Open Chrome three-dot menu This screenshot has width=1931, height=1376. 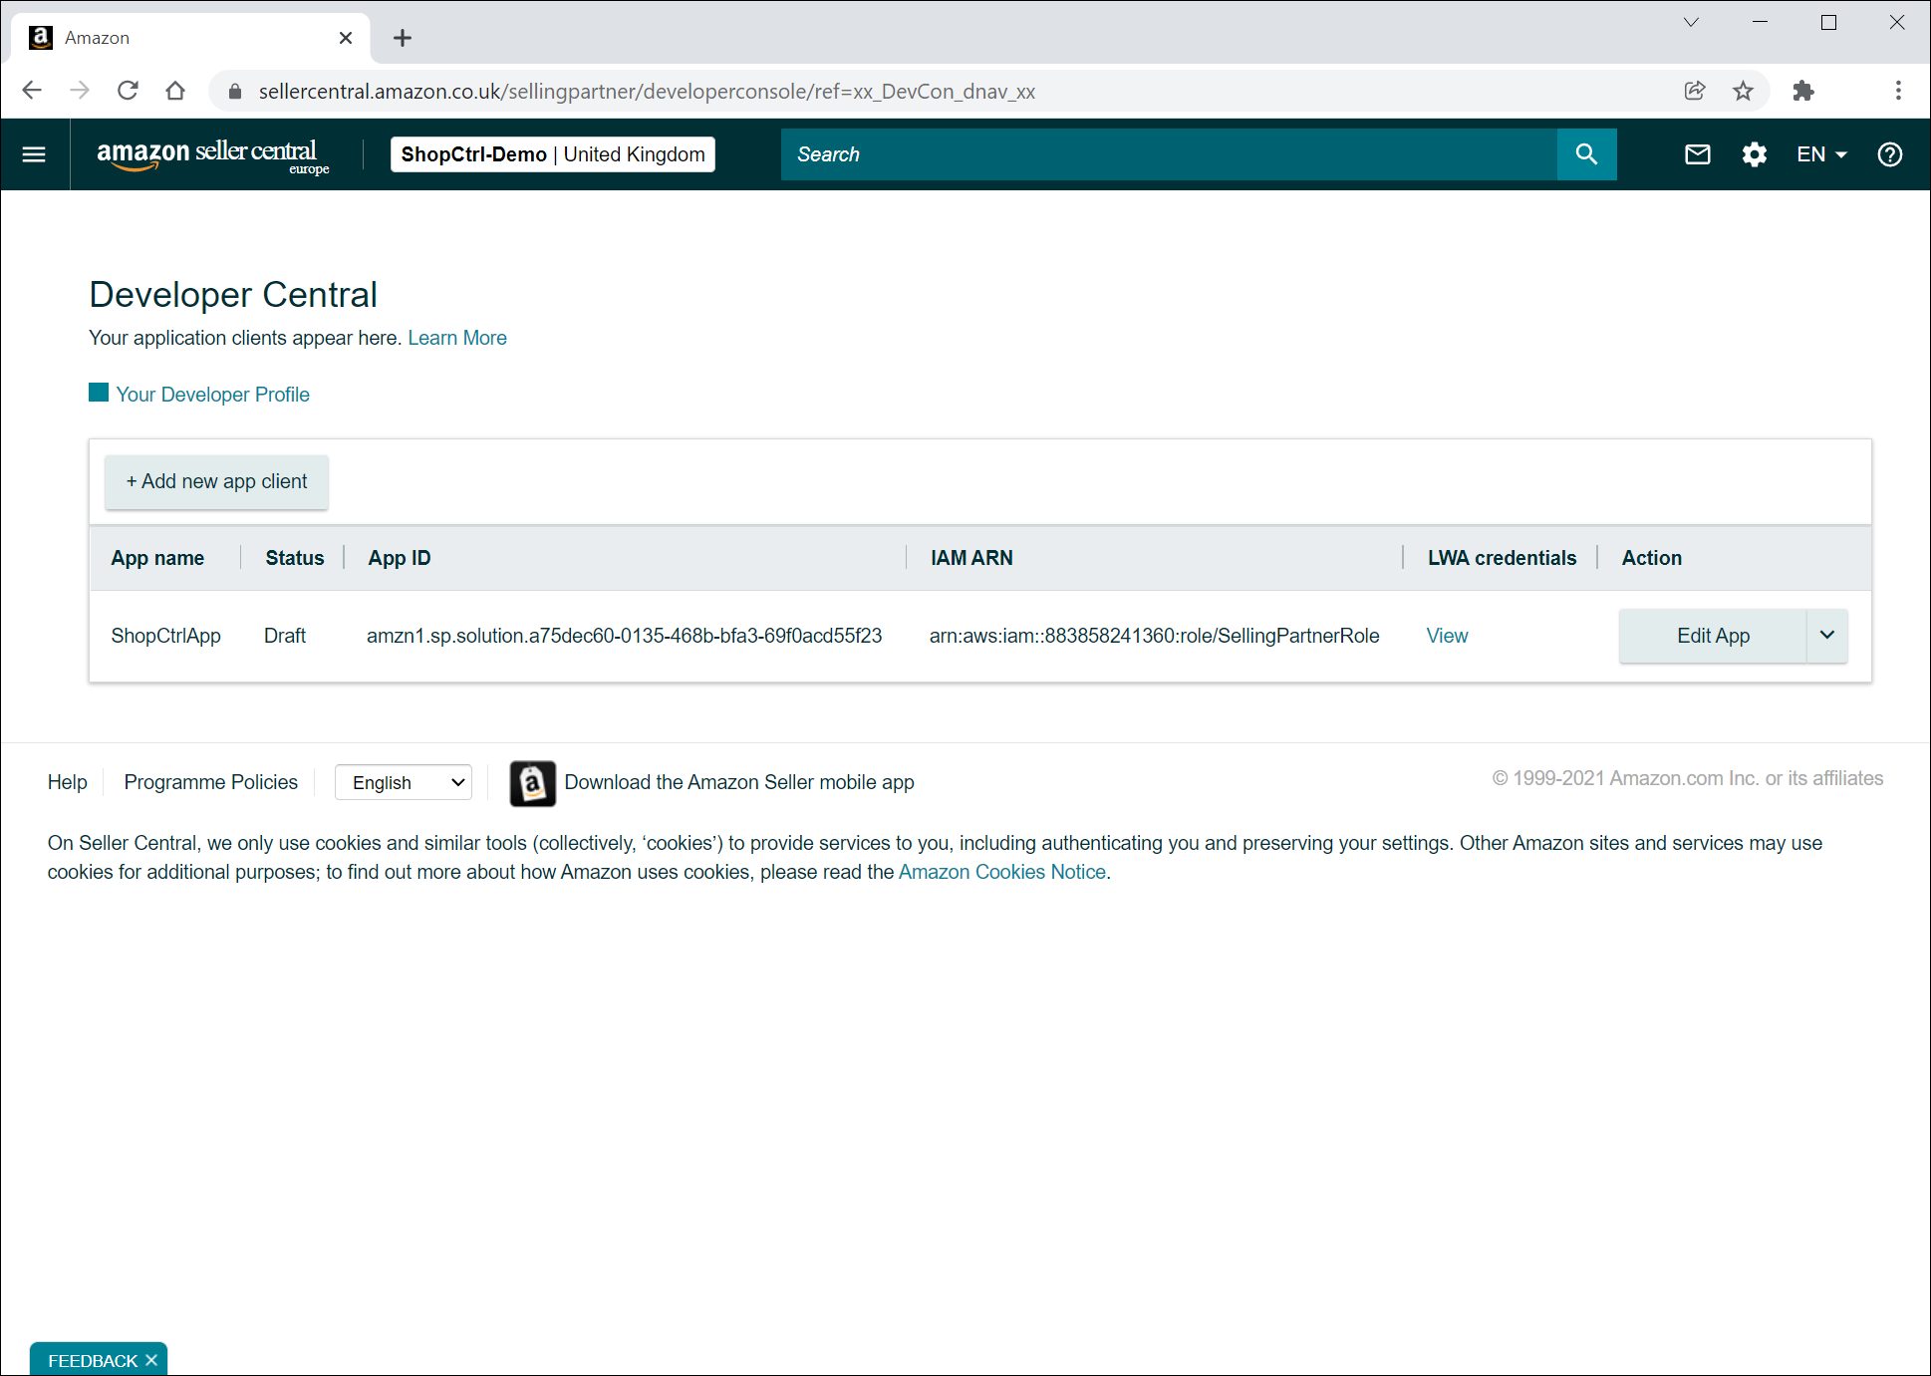[x=1898, y=91]
